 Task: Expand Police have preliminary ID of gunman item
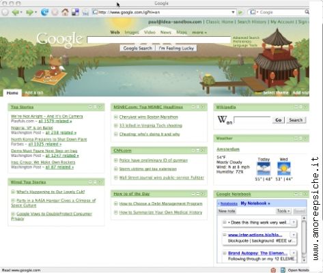(115, 160)
